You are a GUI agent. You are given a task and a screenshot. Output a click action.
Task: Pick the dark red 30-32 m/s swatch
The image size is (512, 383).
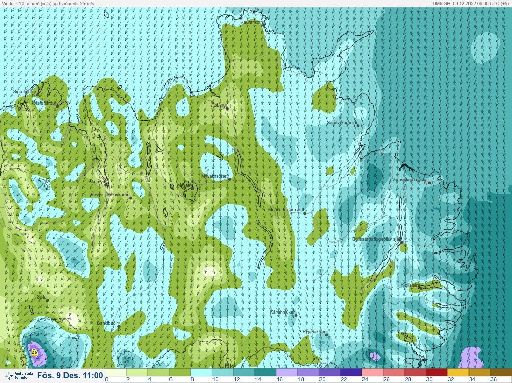pos(437,373)
